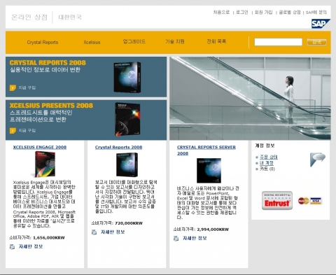Click 자세한 정보 for Crystal Reports Server 2008
Viewport: 336px width, 275px height.
pos(195,239)
